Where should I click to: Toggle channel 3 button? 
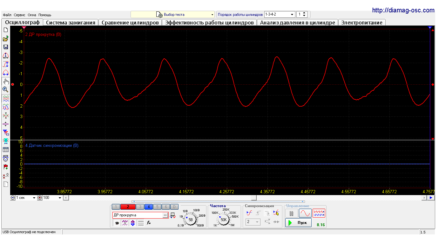[x=140, y=207]
